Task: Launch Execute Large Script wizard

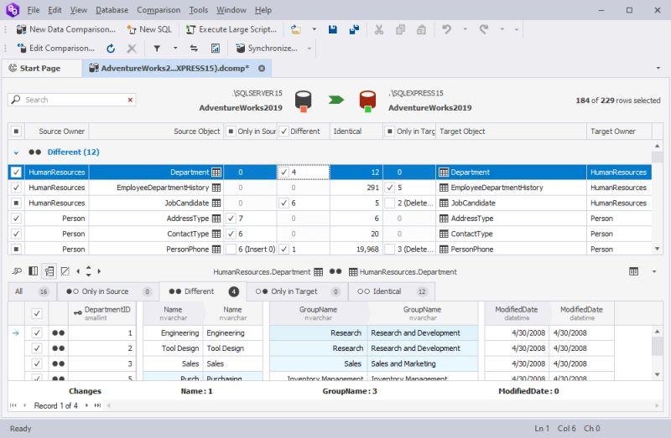Action: point(231,29)
